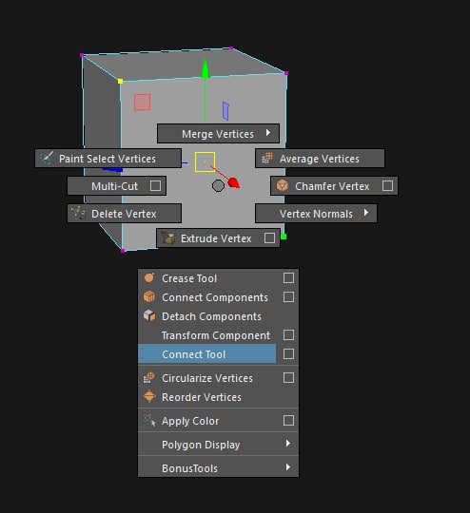
Task: Click Paint Select Vertices marking menu button
Action: pyautogui.click(x=108, y=159)
